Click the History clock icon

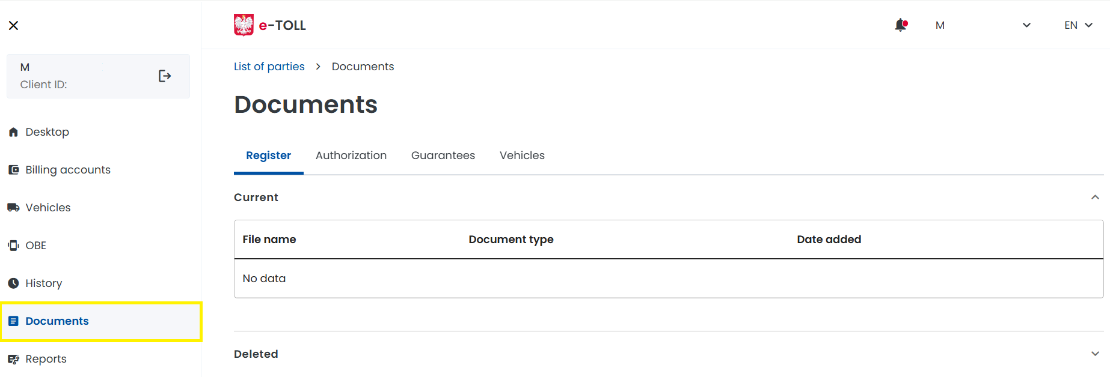point(13,283)
